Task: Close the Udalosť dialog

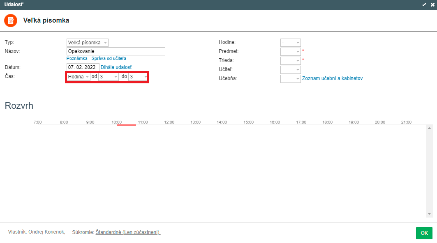Action: [x=432, y=5]
